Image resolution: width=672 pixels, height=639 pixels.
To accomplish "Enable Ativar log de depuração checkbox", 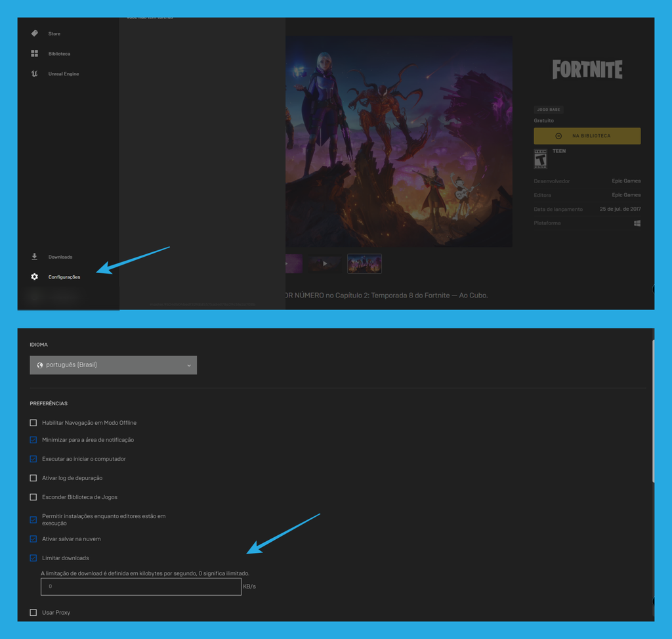I will [33, 477].
